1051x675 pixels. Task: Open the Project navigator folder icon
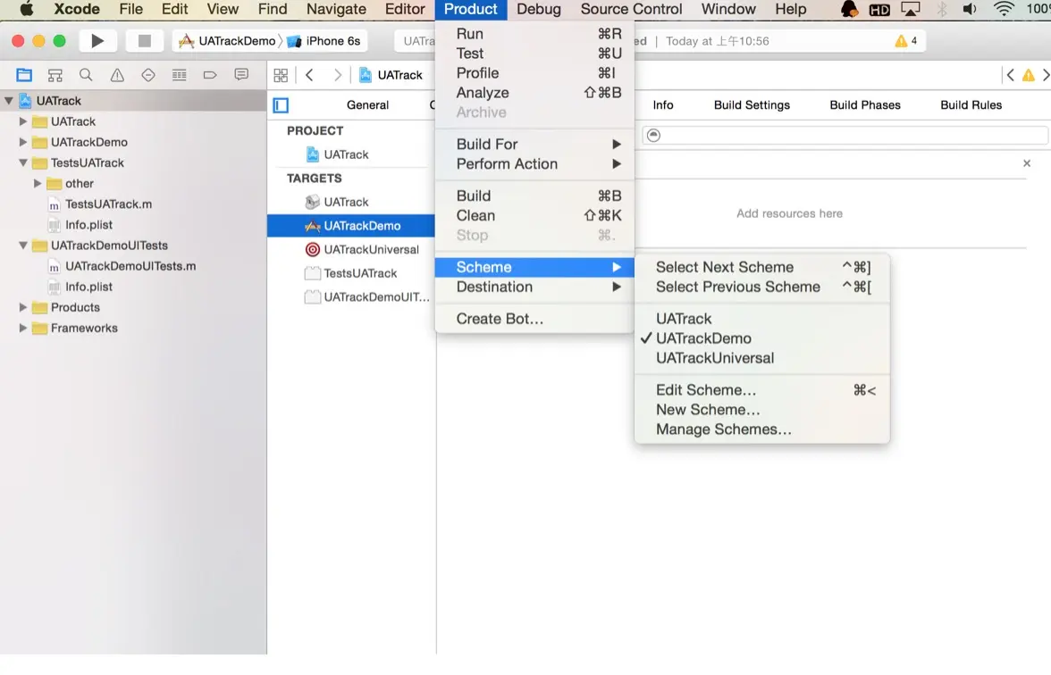(24, 75)
